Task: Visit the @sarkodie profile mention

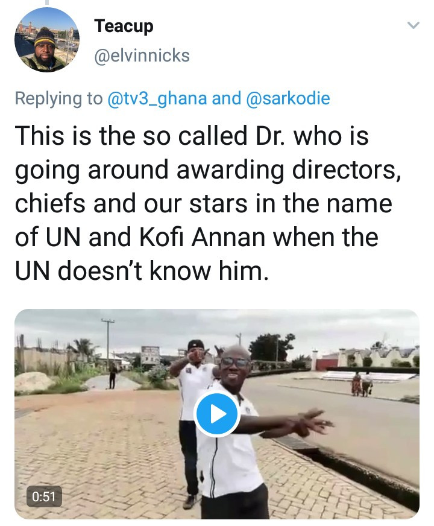Action: coord(288,98)
